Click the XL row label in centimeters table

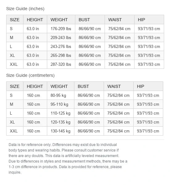coord(15,122)
